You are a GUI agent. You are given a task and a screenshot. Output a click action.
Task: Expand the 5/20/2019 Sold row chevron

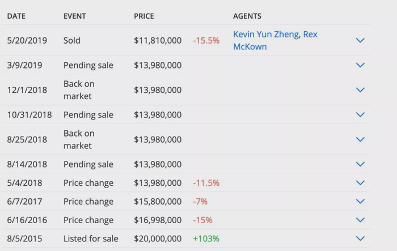(x=360, y=40)
